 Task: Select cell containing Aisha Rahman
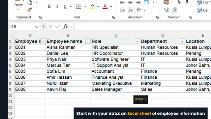pyautogui.click(x=68, y=47)
